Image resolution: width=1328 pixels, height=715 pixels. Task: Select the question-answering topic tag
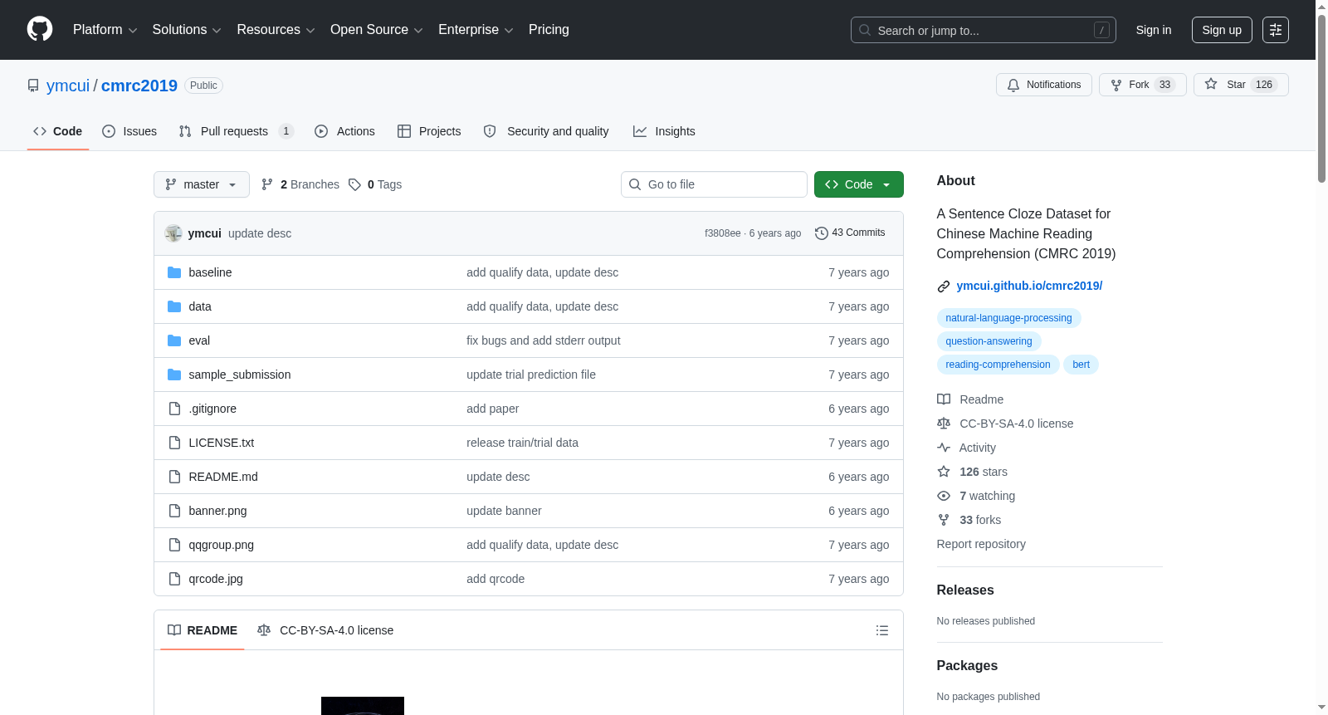point(988,341)
